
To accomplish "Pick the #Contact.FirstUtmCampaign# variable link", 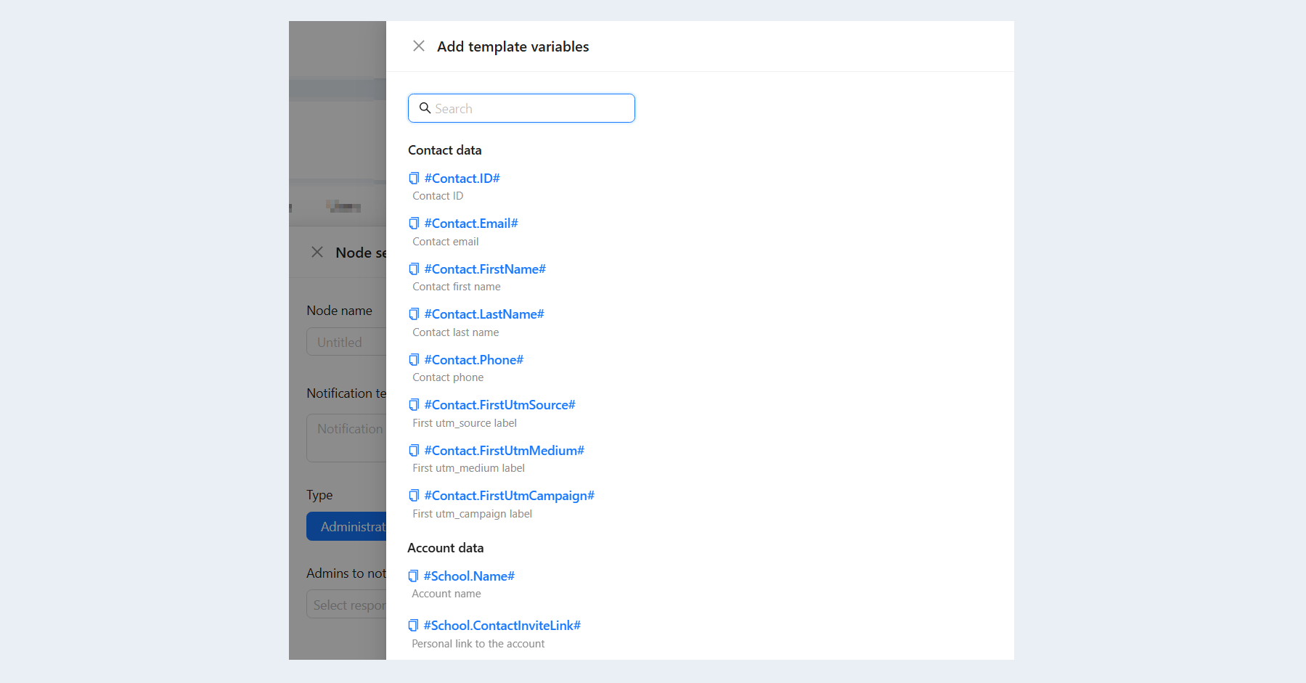I will (510, 496).
